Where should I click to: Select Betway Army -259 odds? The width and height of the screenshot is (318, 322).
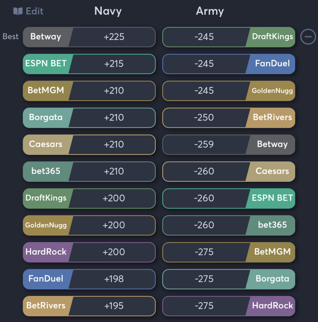pyautogui.click(x=229, y=145)
